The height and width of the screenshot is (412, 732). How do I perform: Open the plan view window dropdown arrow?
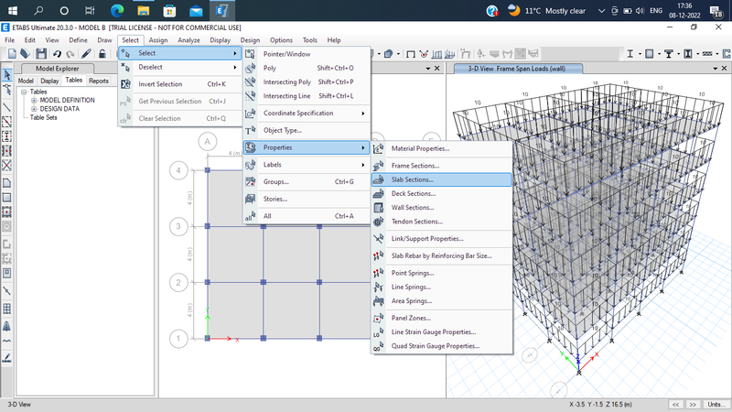[428, 69]
